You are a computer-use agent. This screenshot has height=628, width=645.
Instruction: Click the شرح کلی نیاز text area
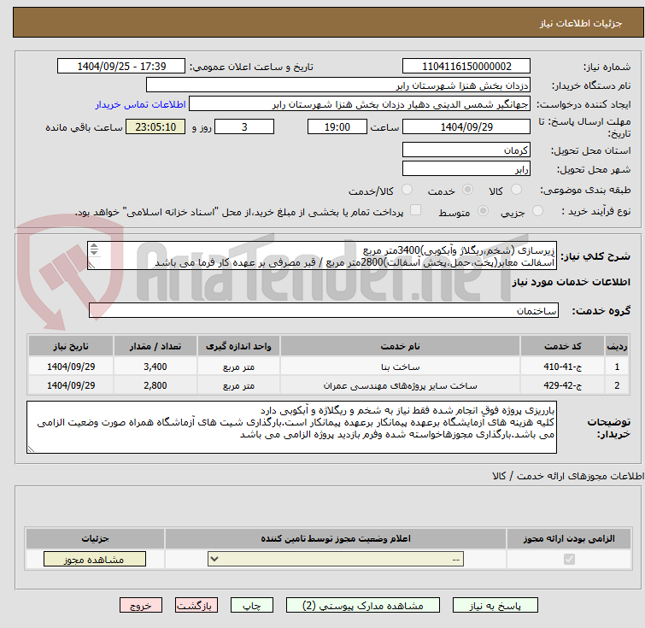(x=322, y=256)
